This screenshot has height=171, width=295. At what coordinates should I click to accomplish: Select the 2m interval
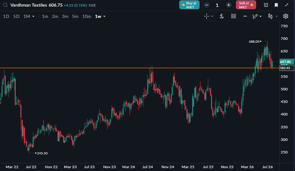[55, 16]
